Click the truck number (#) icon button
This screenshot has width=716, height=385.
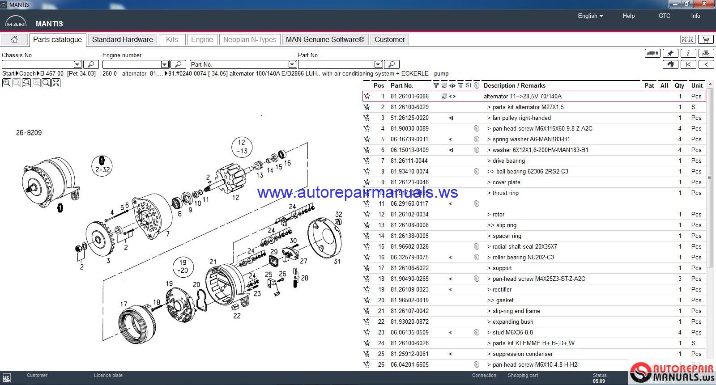652,53
